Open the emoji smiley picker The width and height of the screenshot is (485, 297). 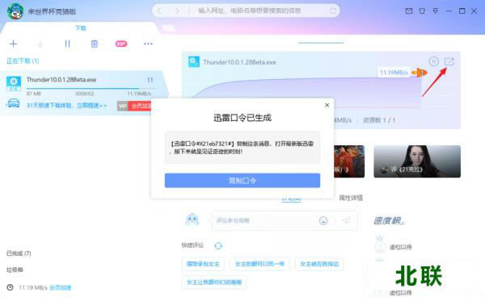(x=323, y=220)
